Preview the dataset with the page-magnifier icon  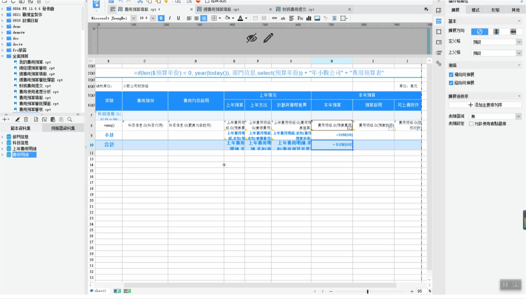pos(36,119)
